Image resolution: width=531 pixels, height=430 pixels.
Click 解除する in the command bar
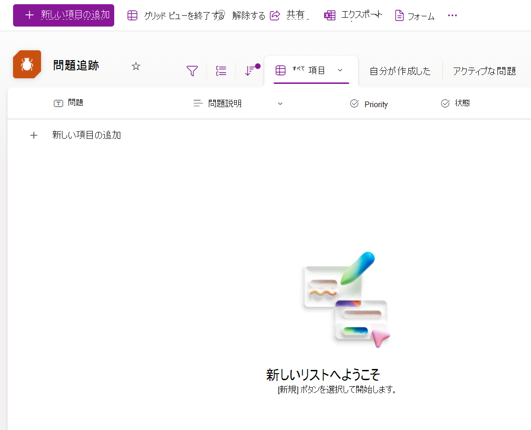pos(248,15)
